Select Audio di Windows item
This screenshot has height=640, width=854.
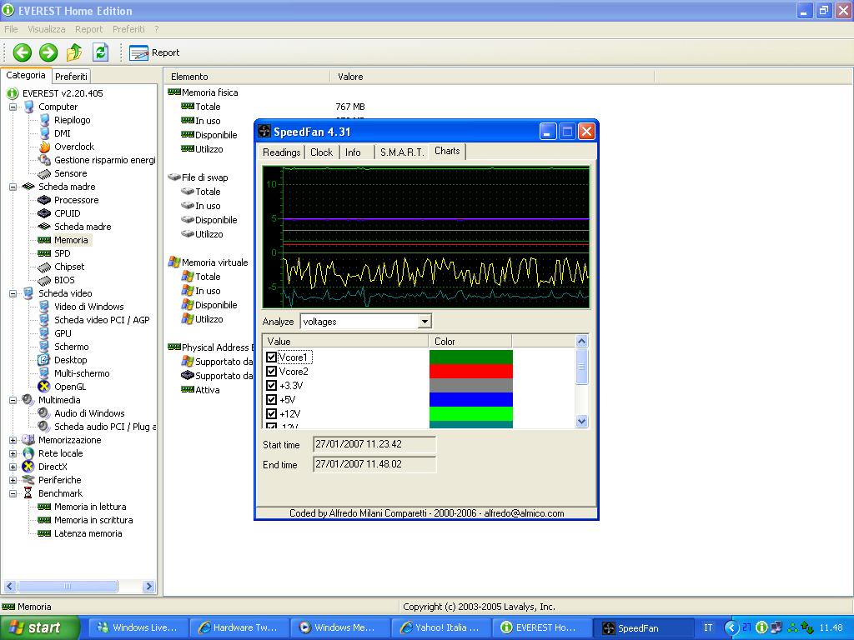pos(89,413)
